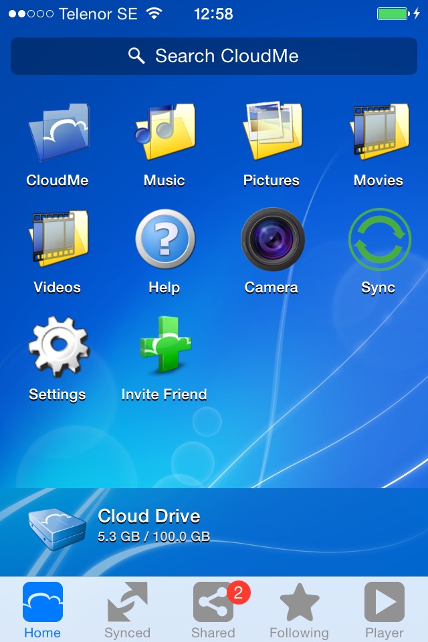Open the Videos folder
Viewport: 428px width, 642px height.
[59, 238]
